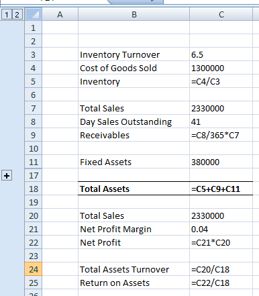Click the 380000 value cell
Image resolution: width=259 pixels, height=296 pixels.
coord(221,162)
